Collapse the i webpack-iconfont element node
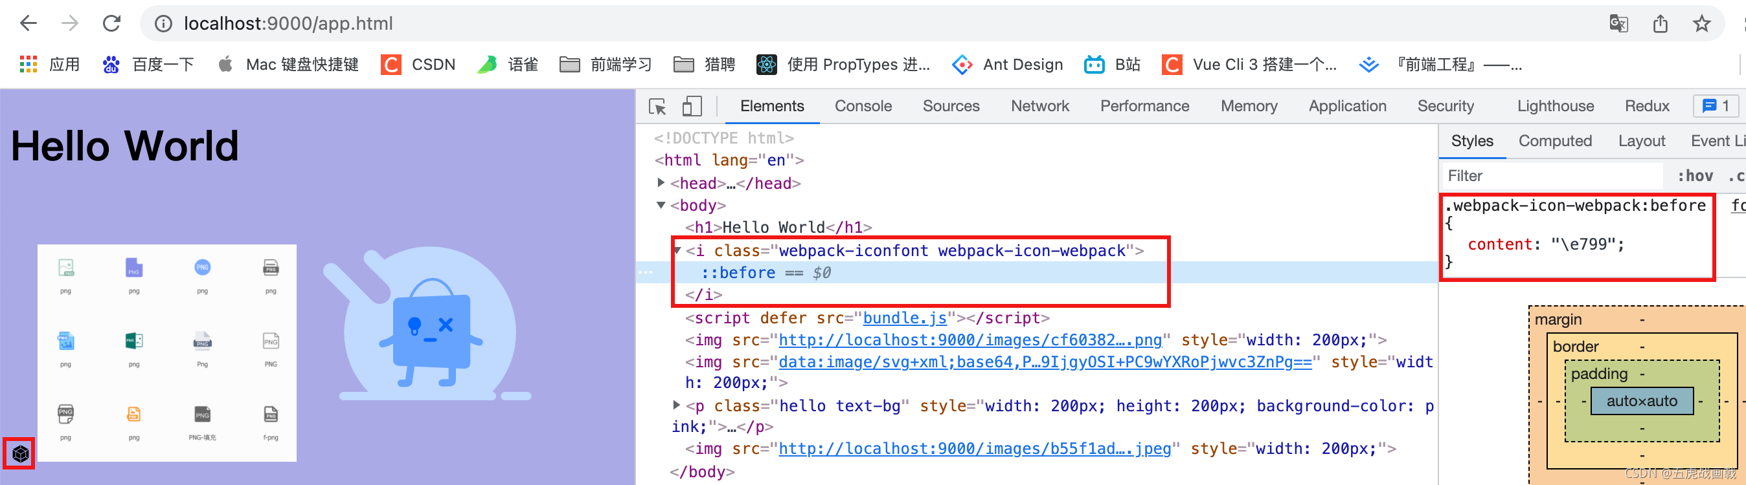This screenshot has width=1746, height=485. 677,250
